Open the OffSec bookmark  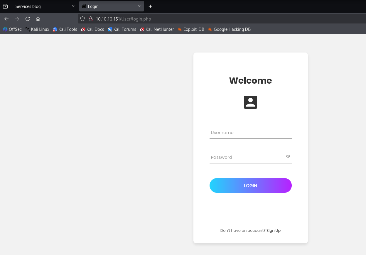(12, 29)
